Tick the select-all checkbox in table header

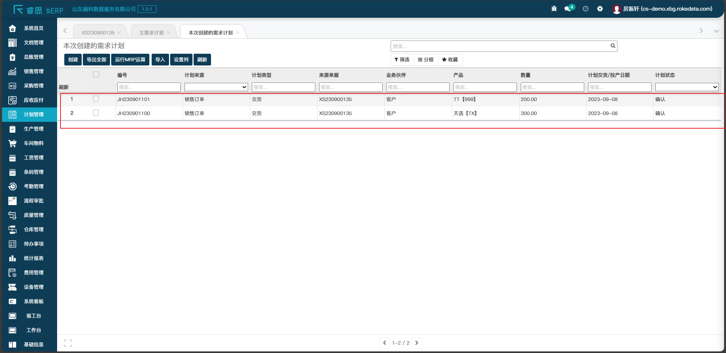(x=96, y=75)
